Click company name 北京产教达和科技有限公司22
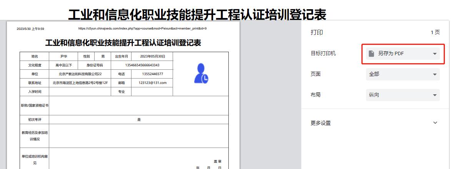The image size is (451, 169). point(80,74)
